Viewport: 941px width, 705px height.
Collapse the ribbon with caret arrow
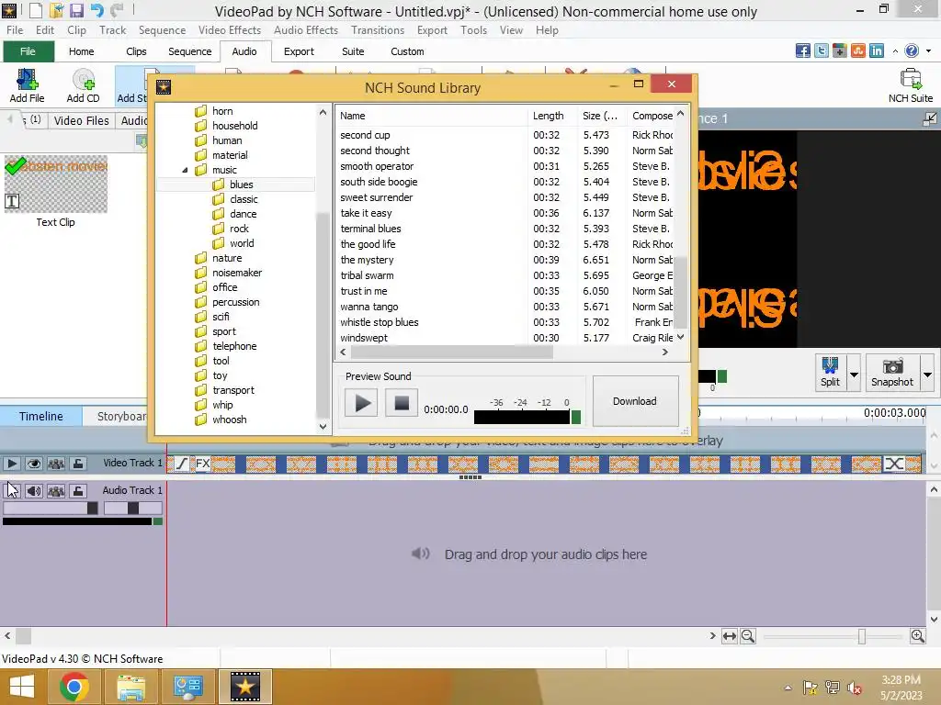(895, 51)
